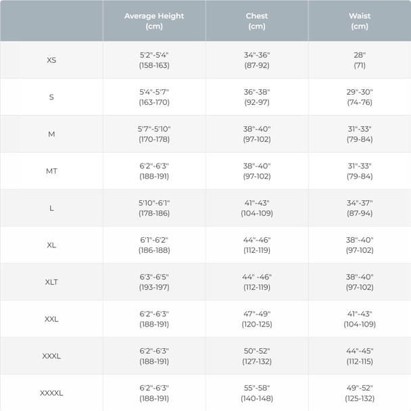
Task: Select the L size row label
Action: 51,208
